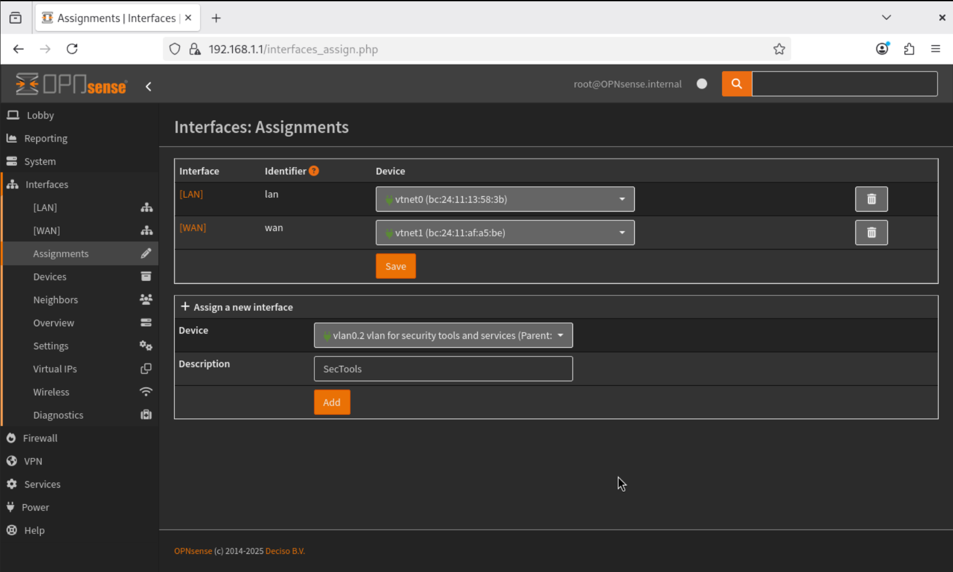The width and height of the screenshot is (953, 572).
Task: Open the Services sidebar menu
Action: click(42, 484)
